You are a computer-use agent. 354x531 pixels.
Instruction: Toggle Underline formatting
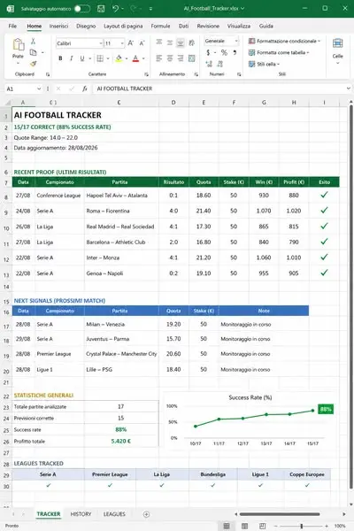point(82,58)
